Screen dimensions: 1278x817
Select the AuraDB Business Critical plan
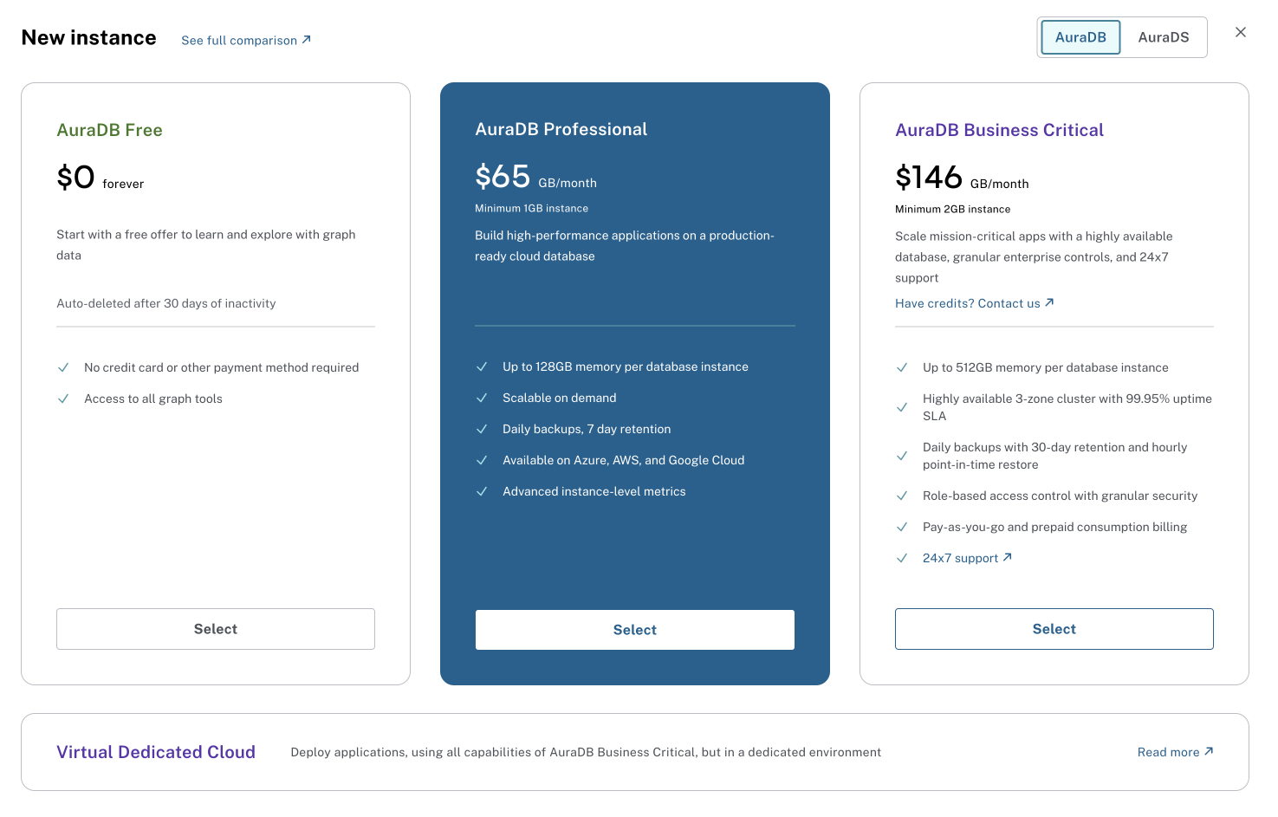(x=1054, y=629)
